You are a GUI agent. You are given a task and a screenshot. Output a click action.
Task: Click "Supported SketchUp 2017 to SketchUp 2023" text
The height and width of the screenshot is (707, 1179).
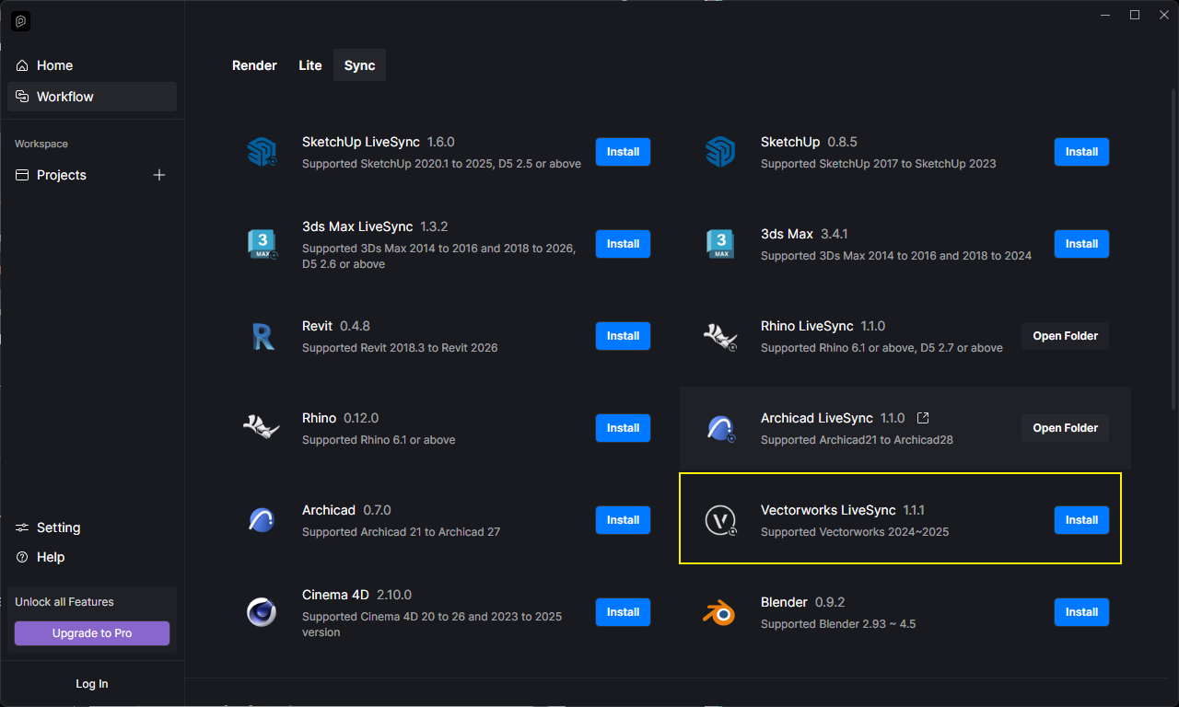(x=879, y=164)
